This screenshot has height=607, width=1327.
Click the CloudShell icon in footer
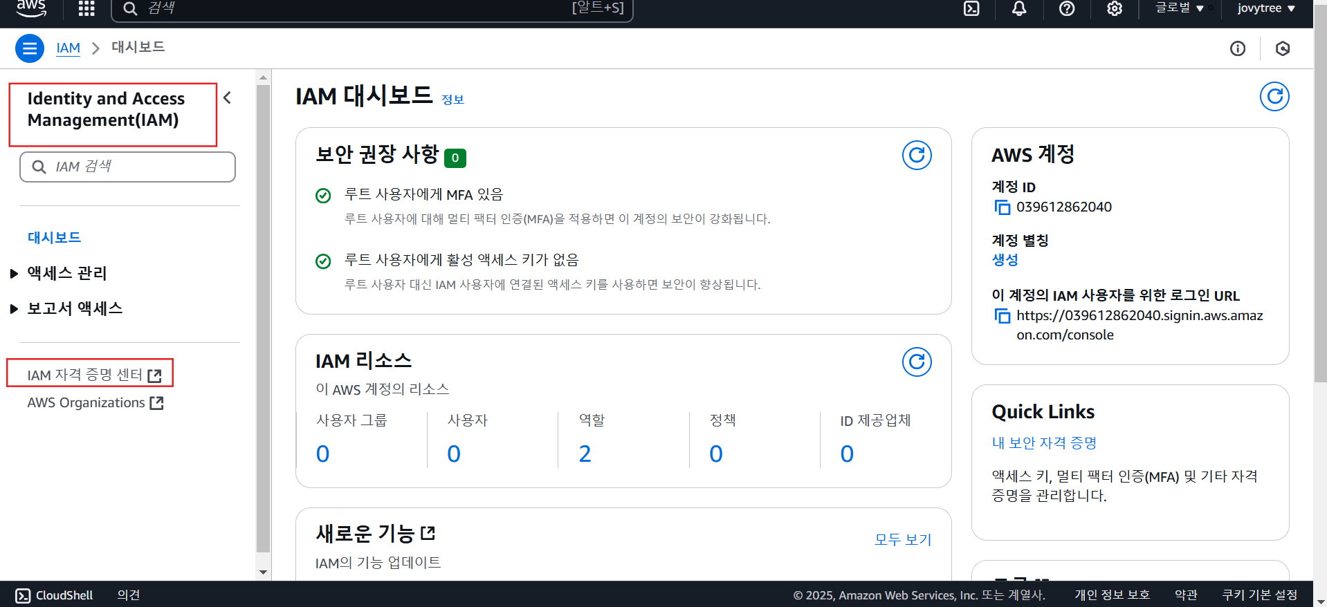(x=23, y=595)
